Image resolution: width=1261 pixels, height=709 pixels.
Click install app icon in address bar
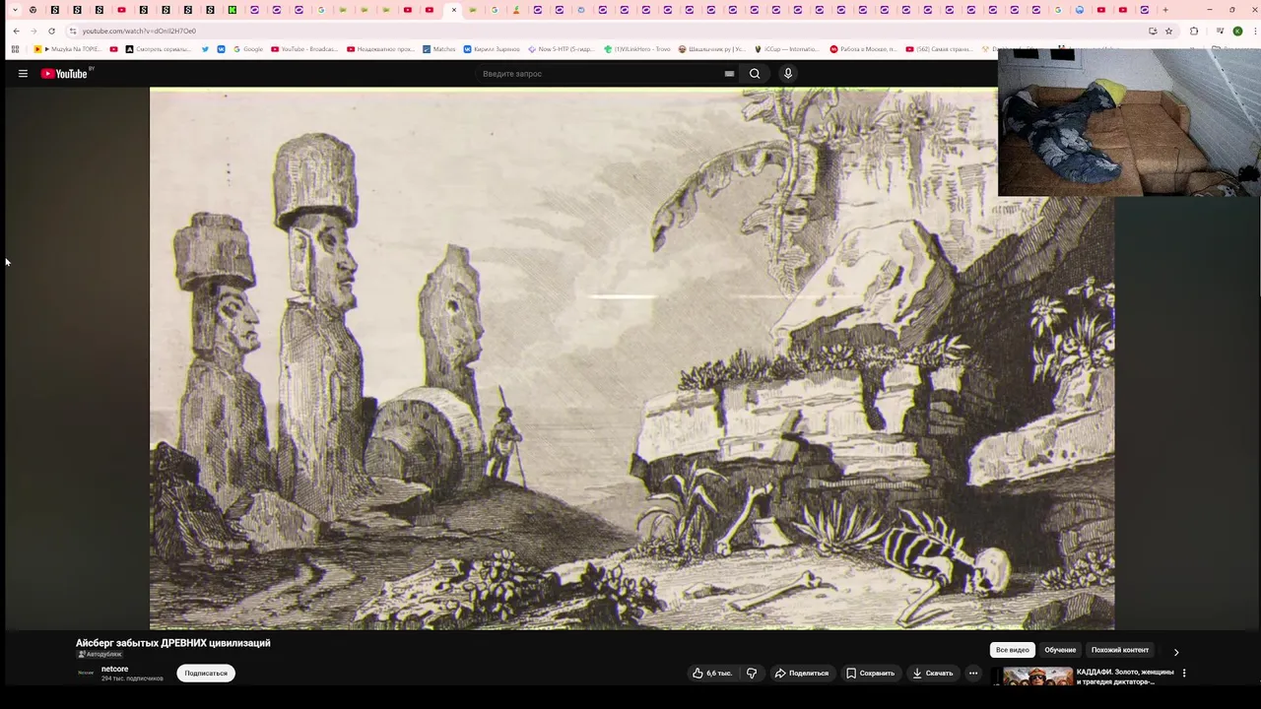click(x=1153, y=31)
